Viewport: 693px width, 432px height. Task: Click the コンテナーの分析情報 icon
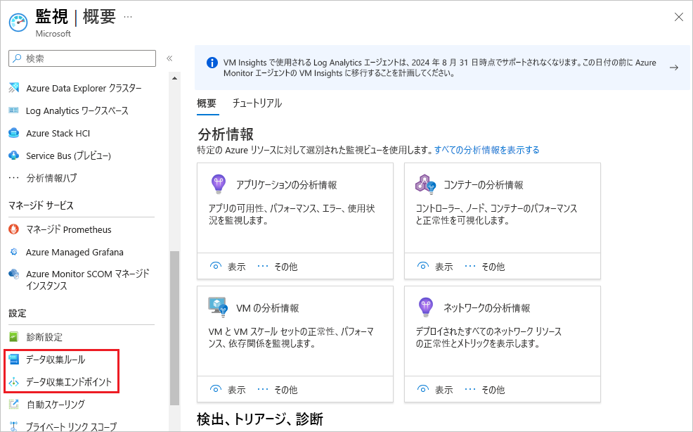coord(426,184)
